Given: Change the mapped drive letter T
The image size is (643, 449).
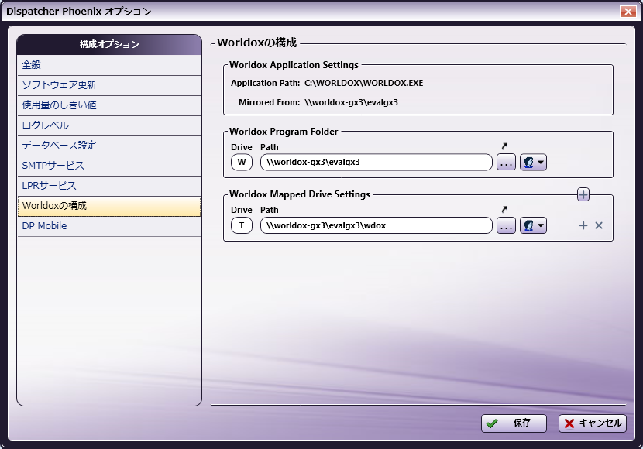Looking at the screenshot, I should (x=242, y=225).
